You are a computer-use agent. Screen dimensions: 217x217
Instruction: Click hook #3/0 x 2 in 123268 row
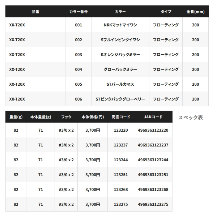[66, 189]
